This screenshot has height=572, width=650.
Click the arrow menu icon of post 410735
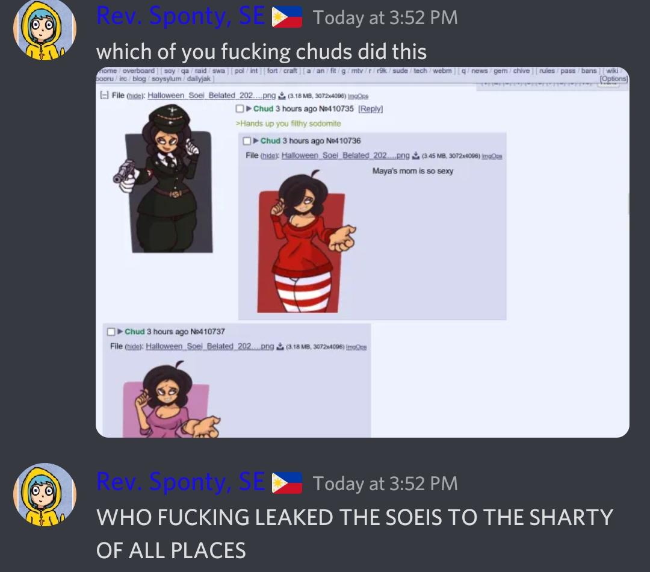point(249,108)
